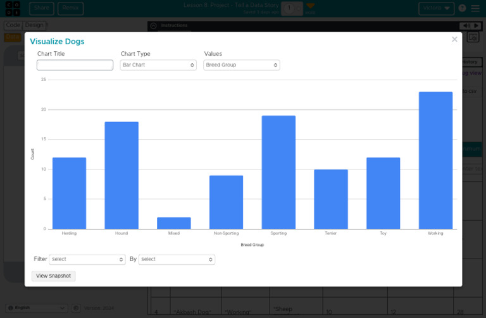The image size is (486, 318).
Task: Click the Mixed bar in chart
Action: click(174, 223)
